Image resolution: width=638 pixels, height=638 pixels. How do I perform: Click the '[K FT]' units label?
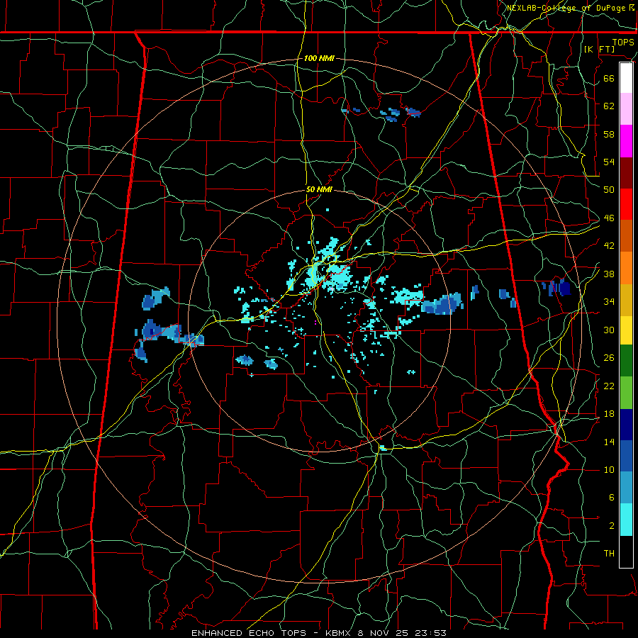tap(600, 49)
